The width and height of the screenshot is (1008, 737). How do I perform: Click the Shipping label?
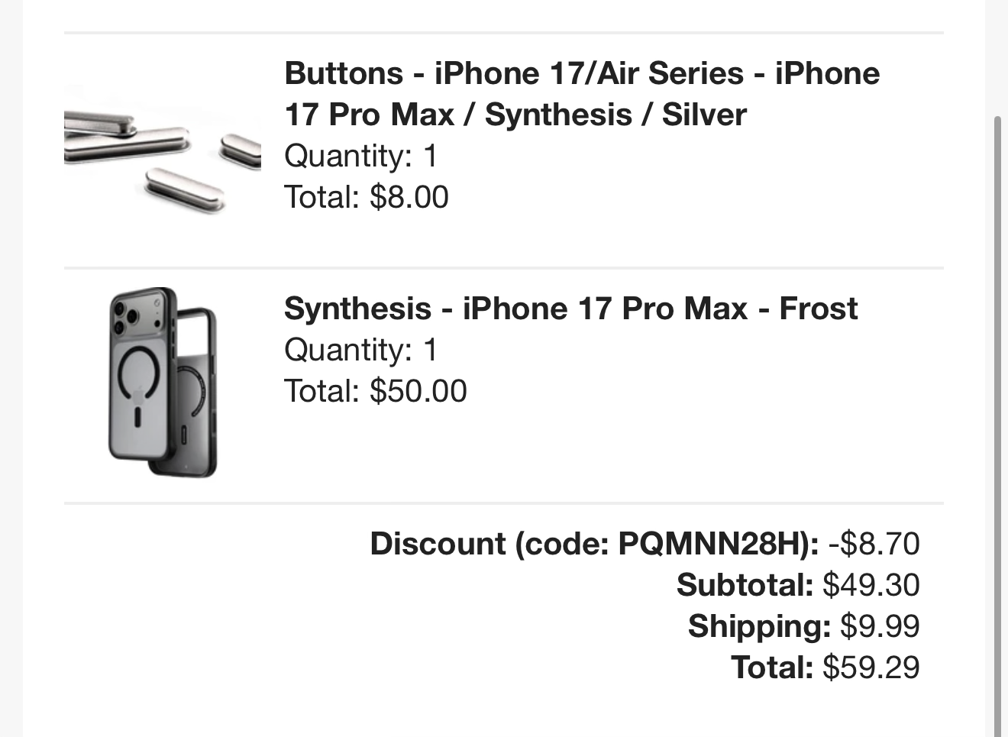[758, 627]
